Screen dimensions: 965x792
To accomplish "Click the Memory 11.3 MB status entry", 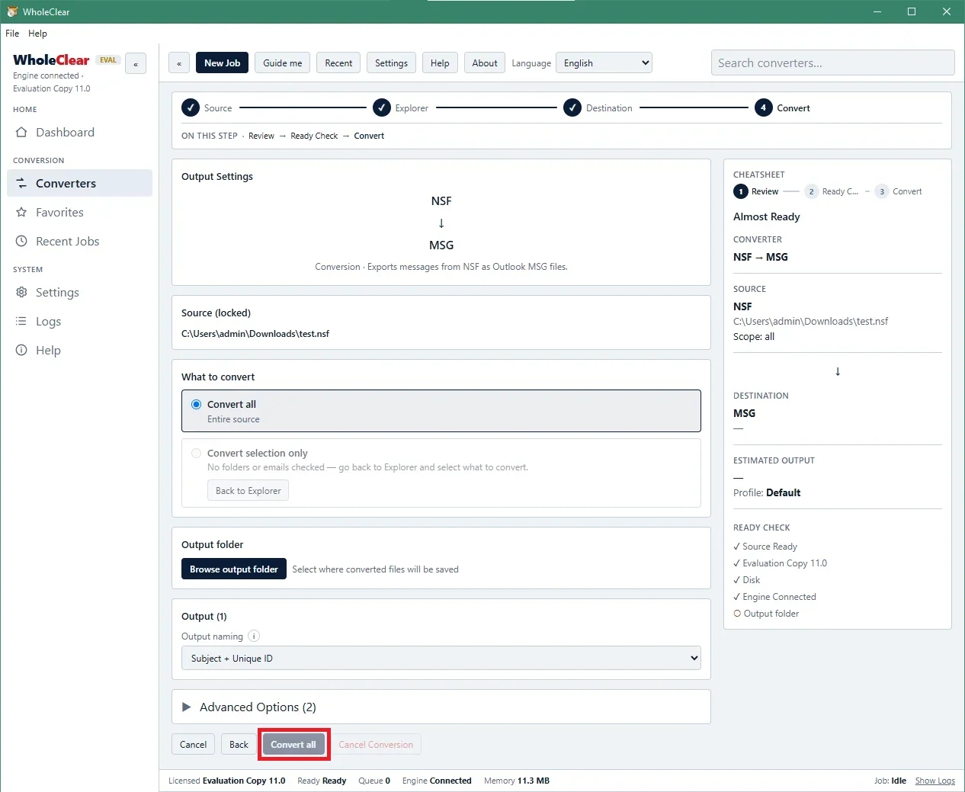I will coord(517,781).
